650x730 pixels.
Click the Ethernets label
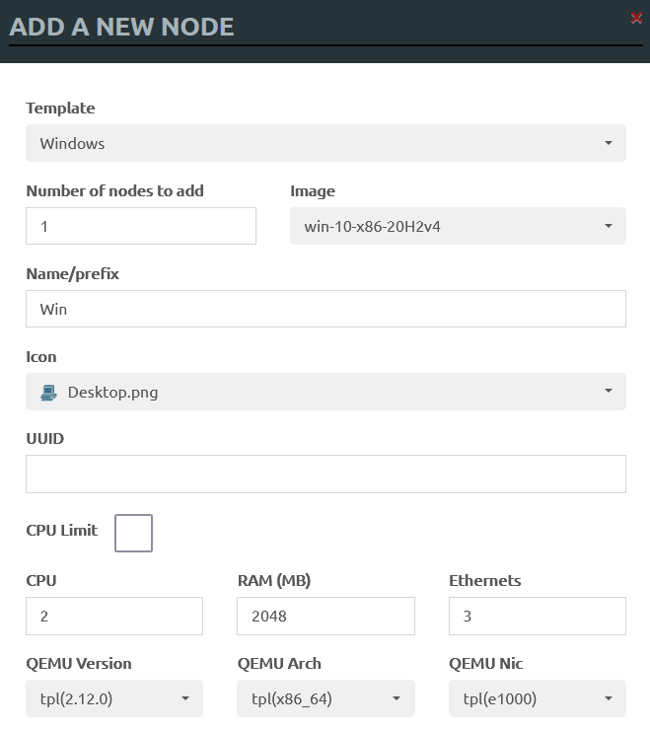coord(484,581)
